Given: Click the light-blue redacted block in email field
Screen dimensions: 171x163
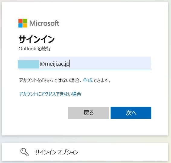Looking at the screenshot, I should click(x=28, y=64).
